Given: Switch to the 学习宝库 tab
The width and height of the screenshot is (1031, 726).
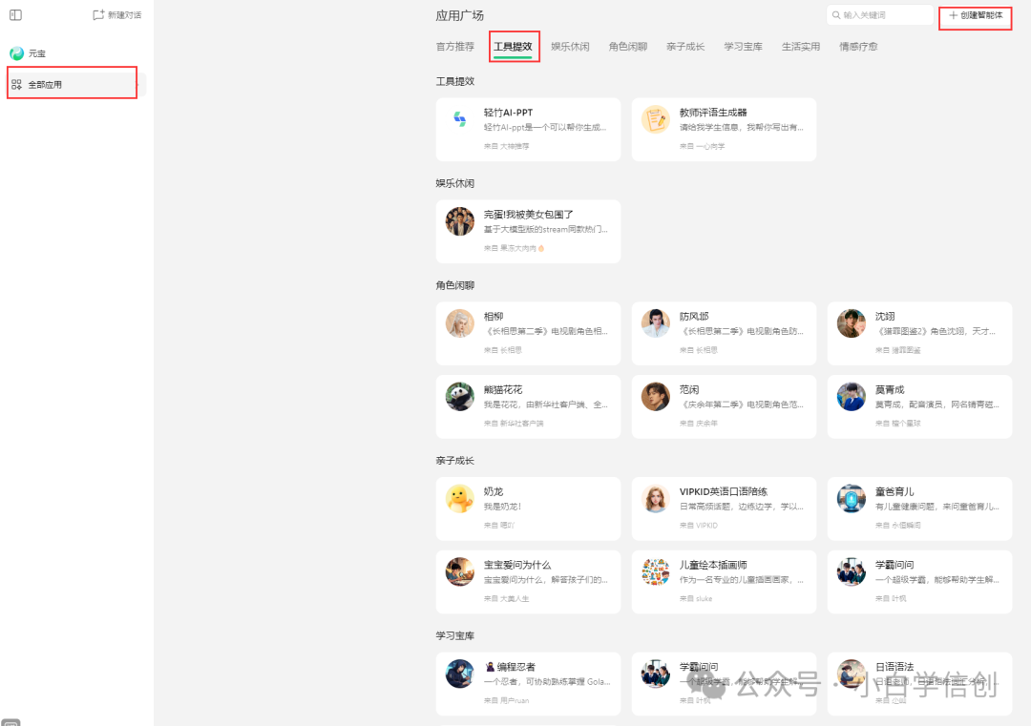Looking at the screenshot, I should pos(743,47).
